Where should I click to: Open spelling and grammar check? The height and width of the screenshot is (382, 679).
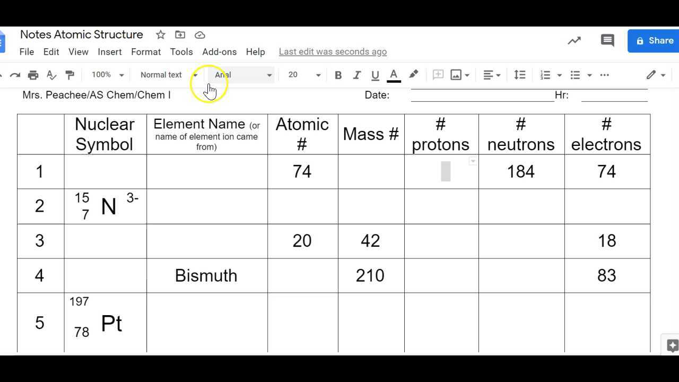51,75
